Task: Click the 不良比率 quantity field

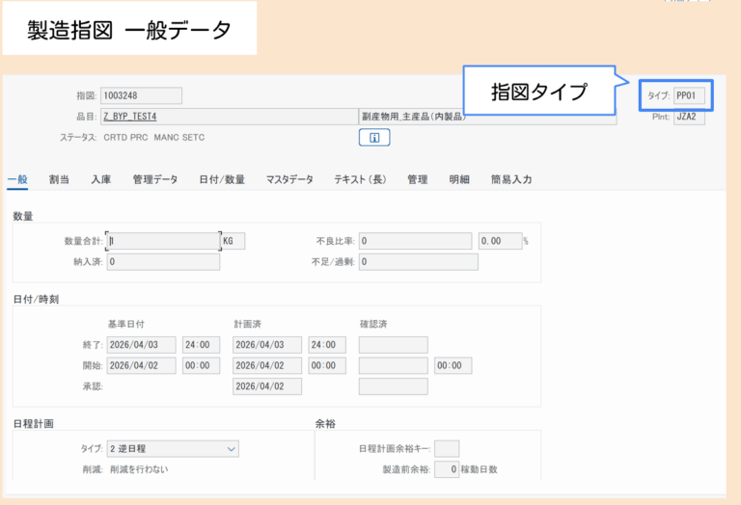Action: 416,241
